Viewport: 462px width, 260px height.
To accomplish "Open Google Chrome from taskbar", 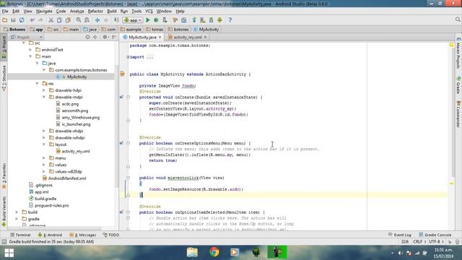I will (214, 252).
